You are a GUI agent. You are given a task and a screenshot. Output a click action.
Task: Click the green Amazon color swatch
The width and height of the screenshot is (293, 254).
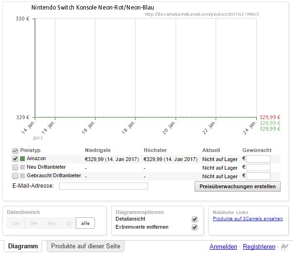click(x=22, y=159)
